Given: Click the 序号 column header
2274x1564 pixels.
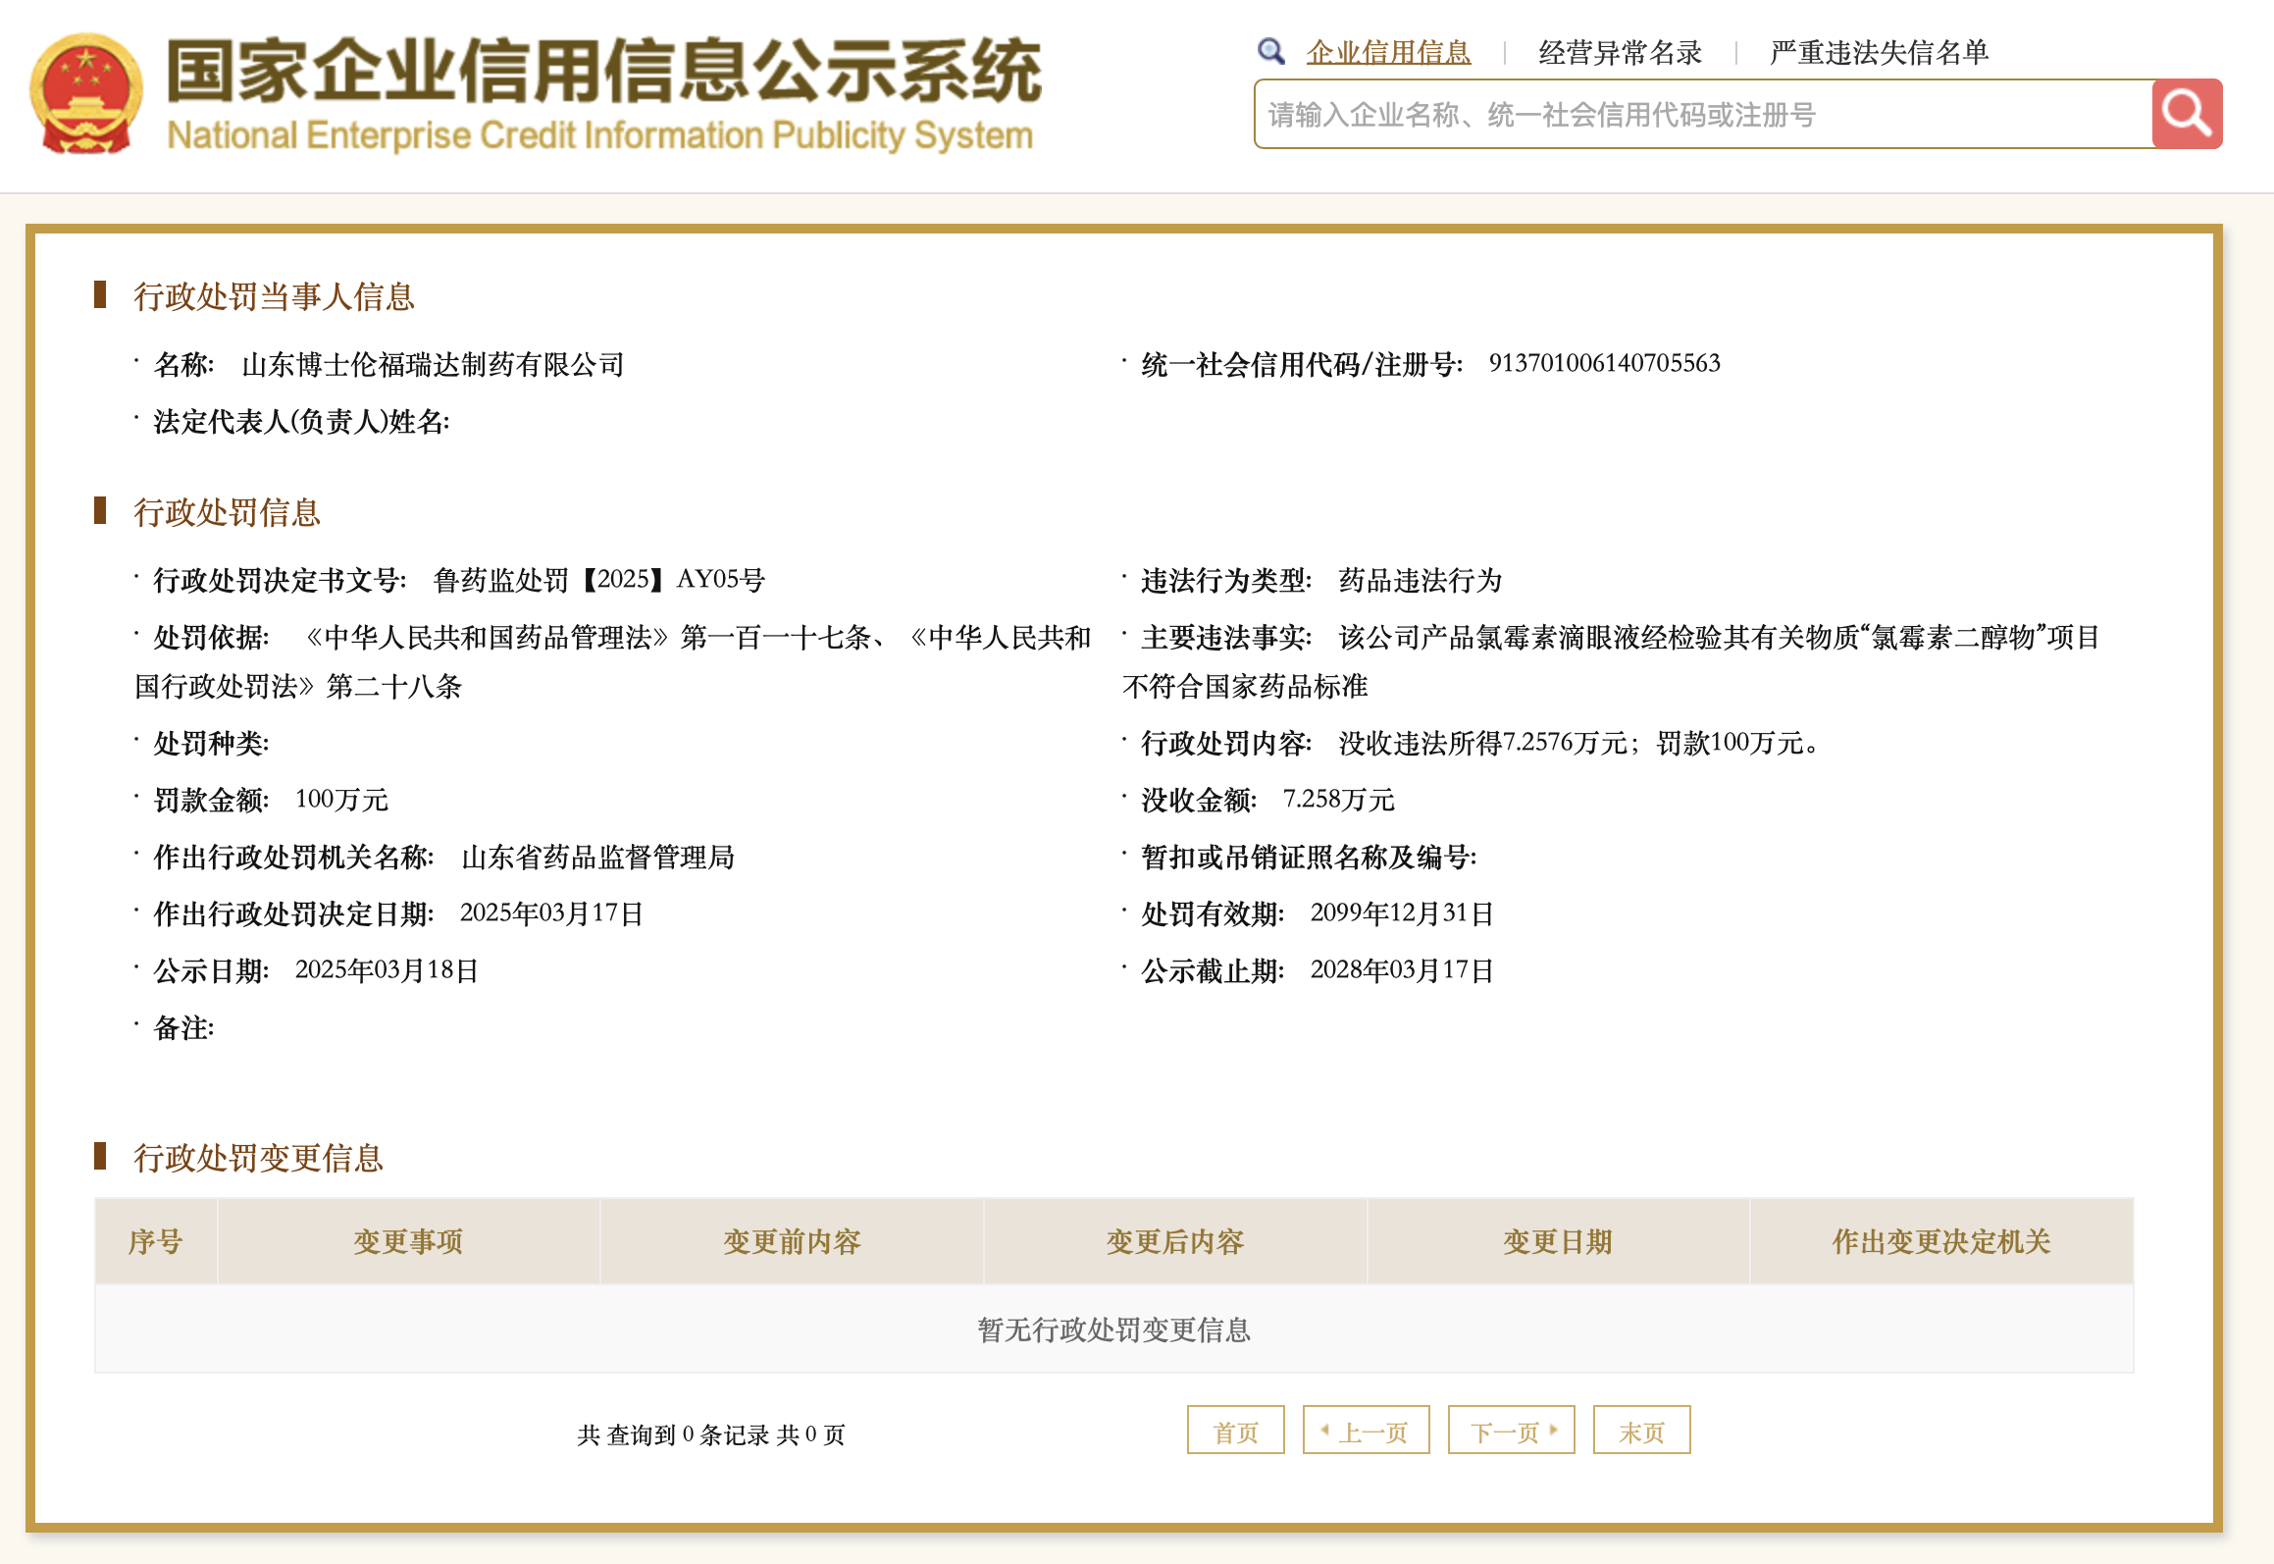Looking at the screenshot, I should 156,1241.
